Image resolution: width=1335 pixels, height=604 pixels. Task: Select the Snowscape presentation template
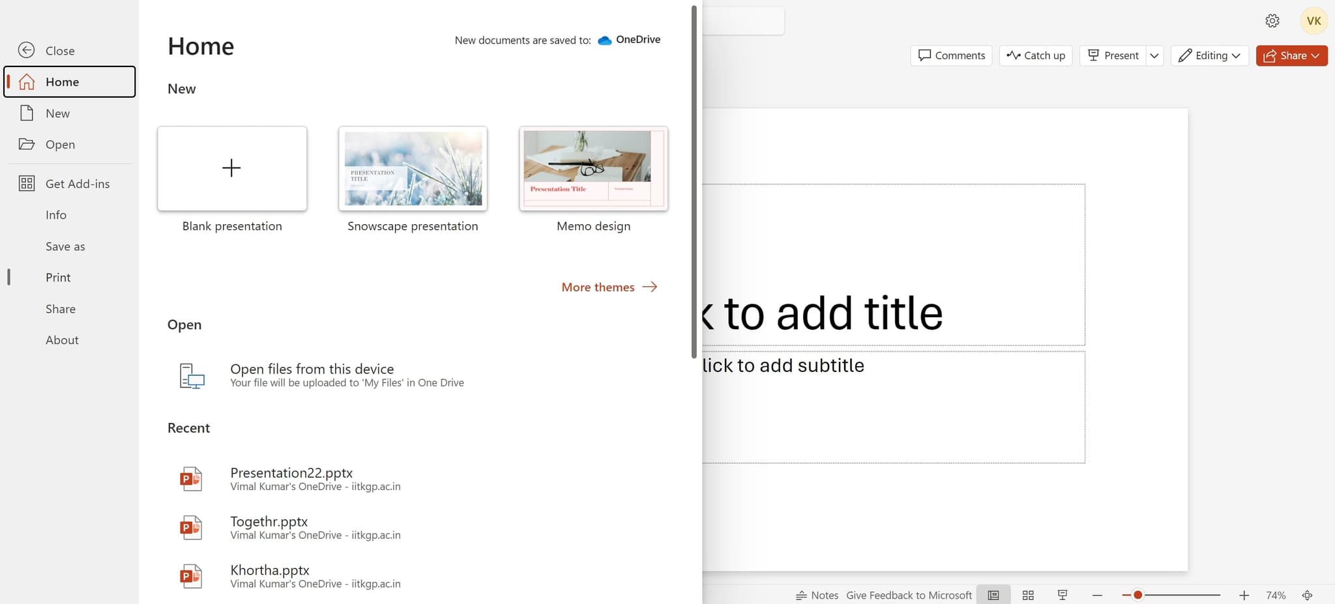click(x=412, y=168)
